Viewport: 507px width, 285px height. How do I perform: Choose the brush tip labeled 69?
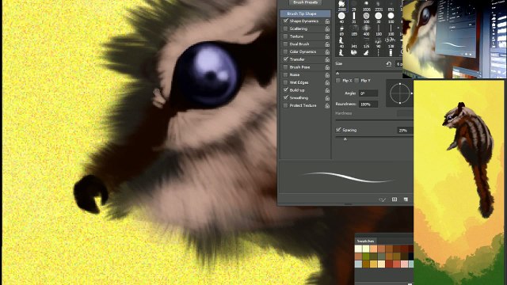click(341, 30)
